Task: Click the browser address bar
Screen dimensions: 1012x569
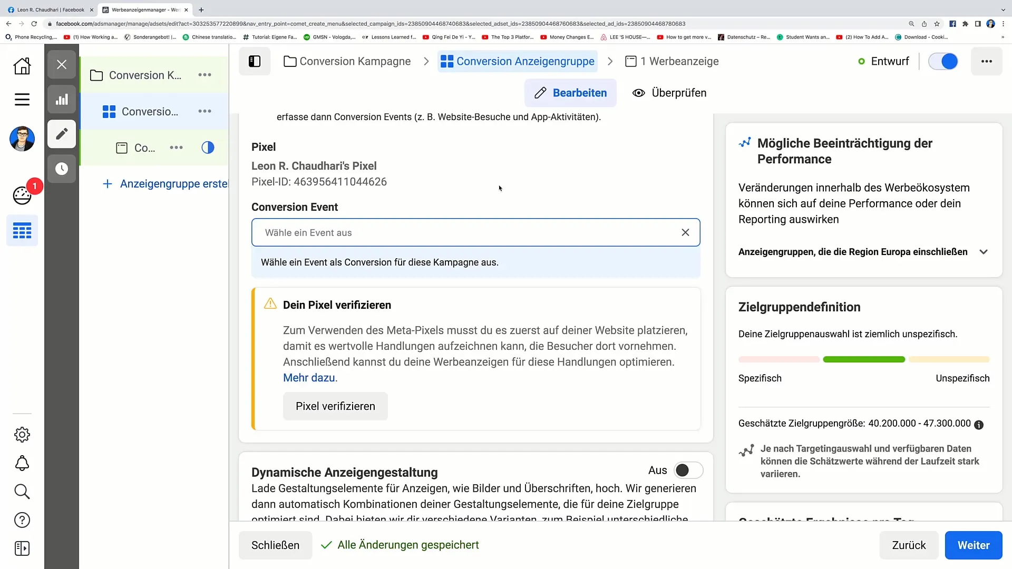Action: [x=474, y=24]
